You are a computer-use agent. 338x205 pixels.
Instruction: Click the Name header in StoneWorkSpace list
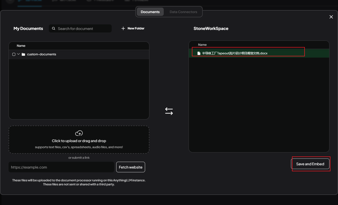202,45
